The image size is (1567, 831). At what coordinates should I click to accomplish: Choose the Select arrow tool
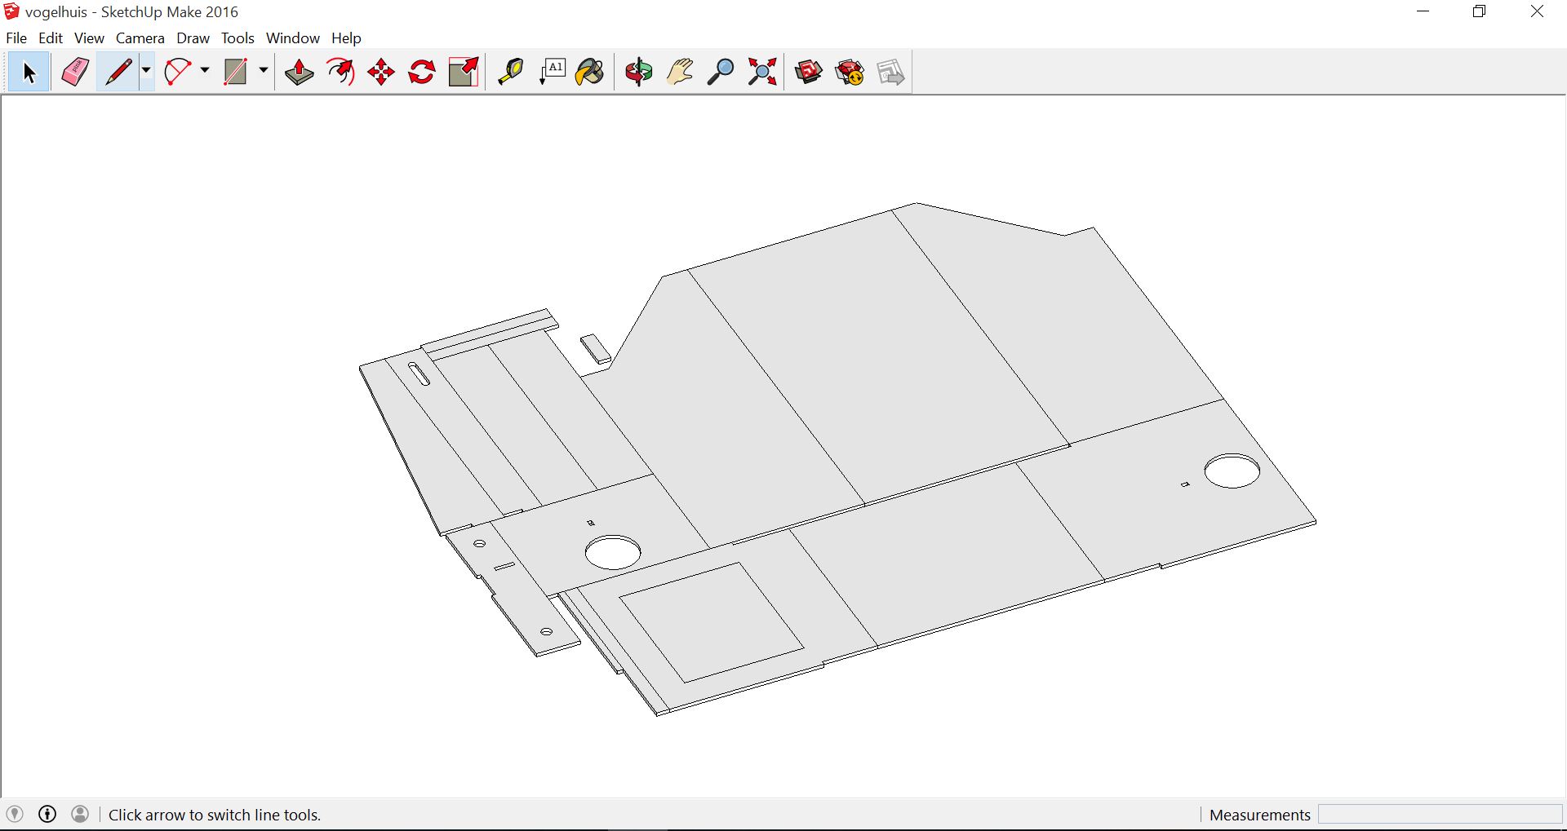(29, 73)
